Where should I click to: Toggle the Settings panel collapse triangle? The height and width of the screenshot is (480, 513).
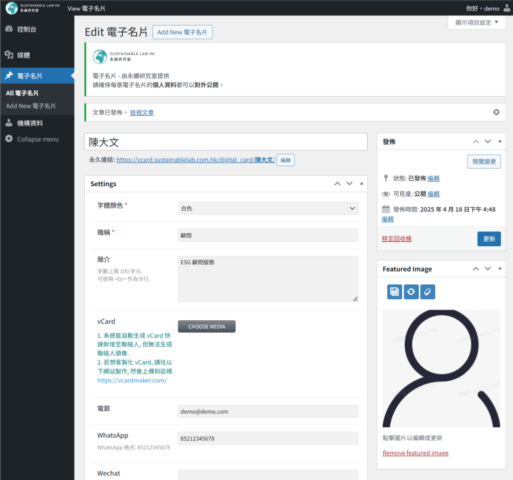[361, 184]
